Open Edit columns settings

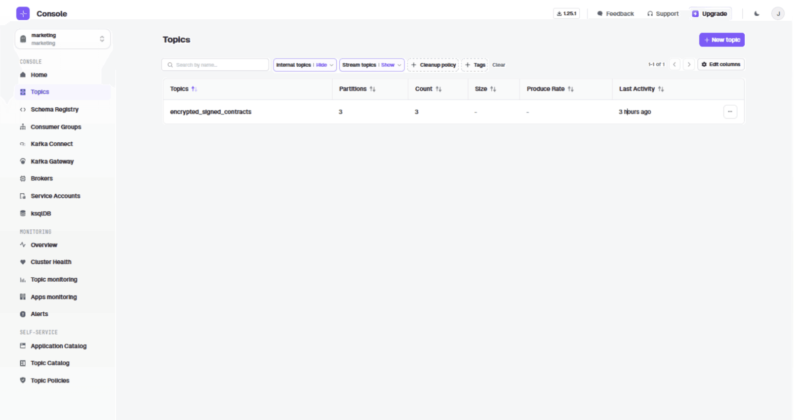click(x=720, y=65)
